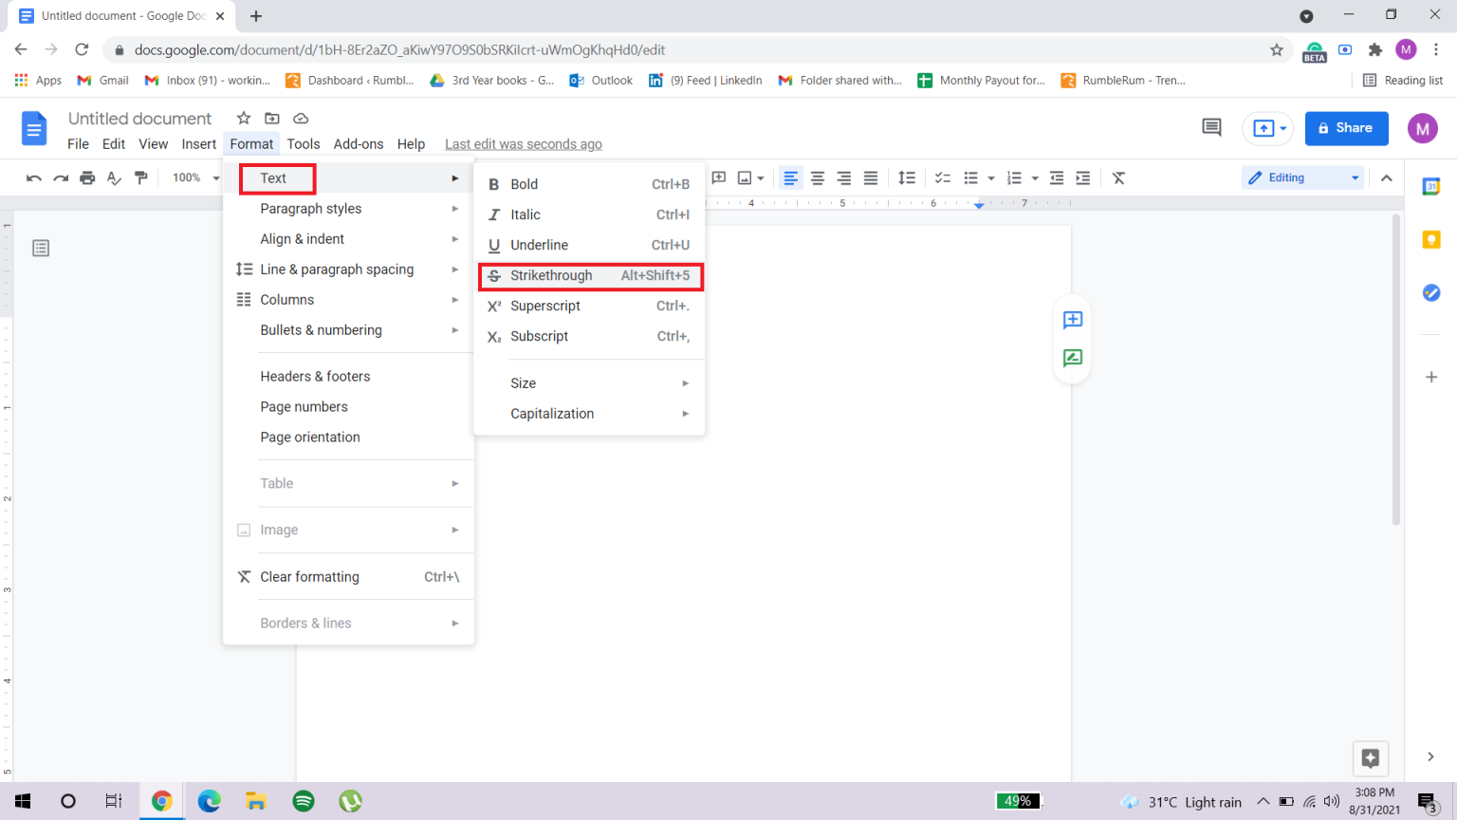
Task: Open Google Keep in side panel
Action: [x=1430, y=240]
